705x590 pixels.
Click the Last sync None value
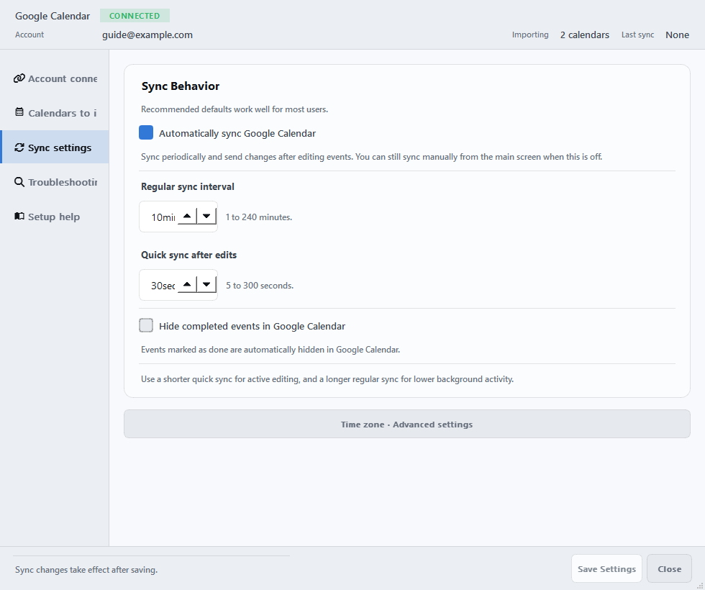677,35
